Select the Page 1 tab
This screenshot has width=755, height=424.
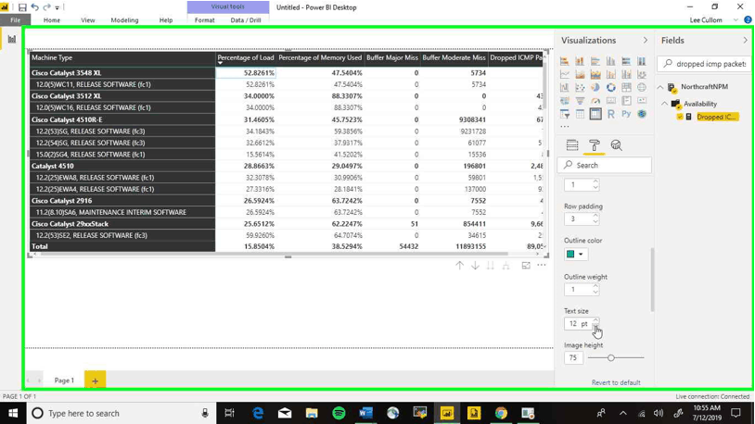[64, 380]
